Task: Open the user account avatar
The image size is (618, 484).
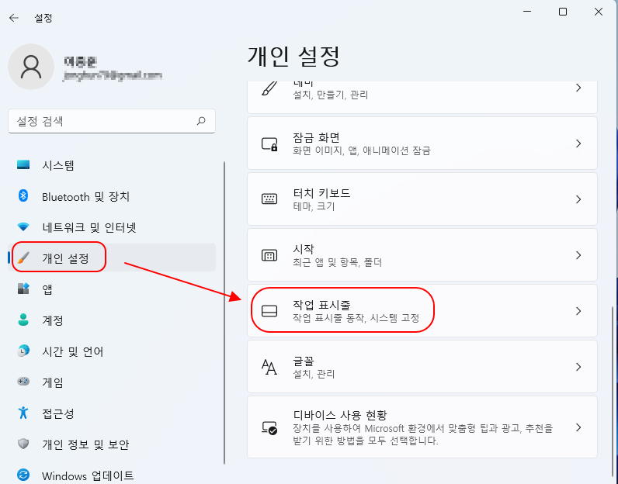Action: [x=31, y=67]
